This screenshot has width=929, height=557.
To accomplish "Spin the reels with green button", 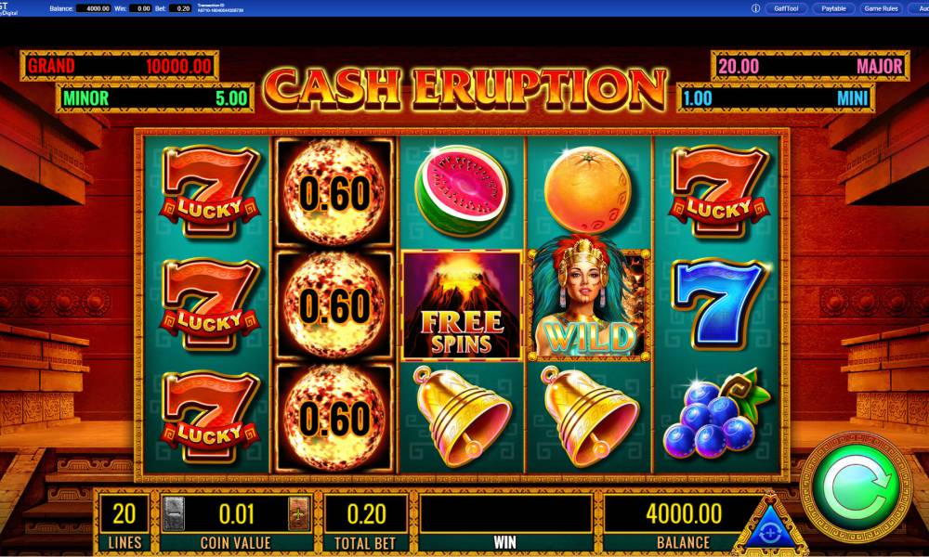I will pyautogui.click(x=856, y=487).
